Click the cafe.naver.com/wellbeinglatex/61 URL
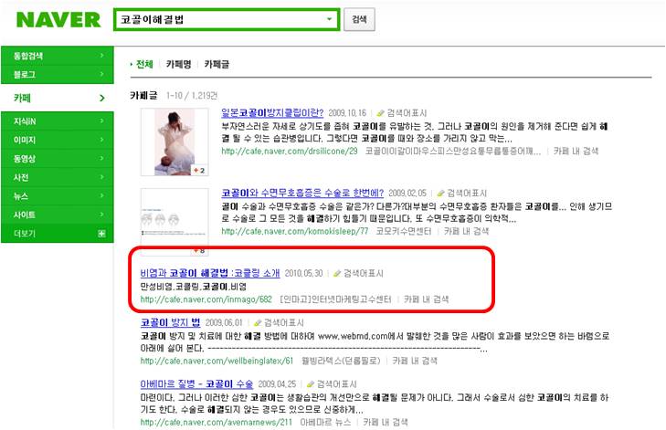This screenshot has width=666, height=430. point(217,361)
